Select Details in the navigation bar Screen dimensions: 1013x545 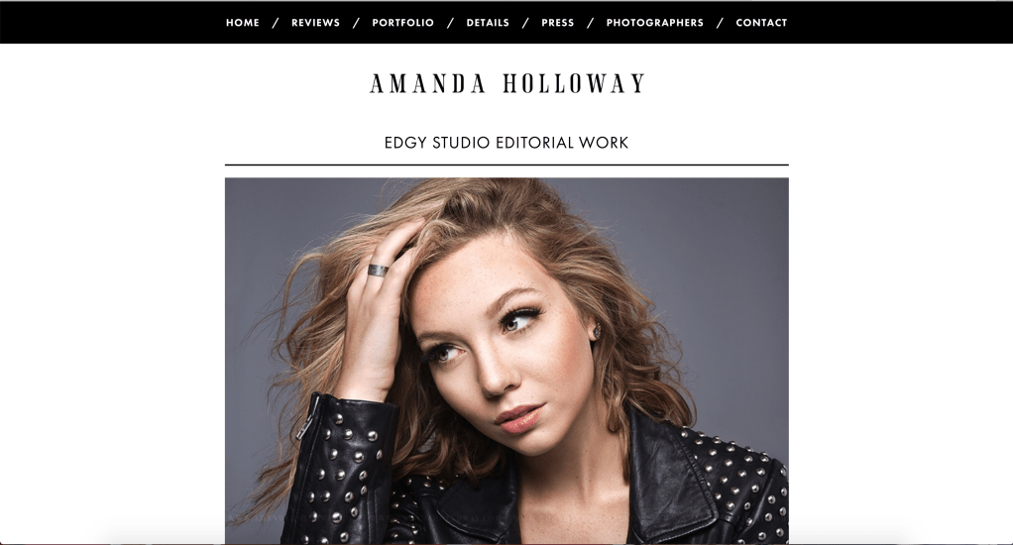coord(488,23)
